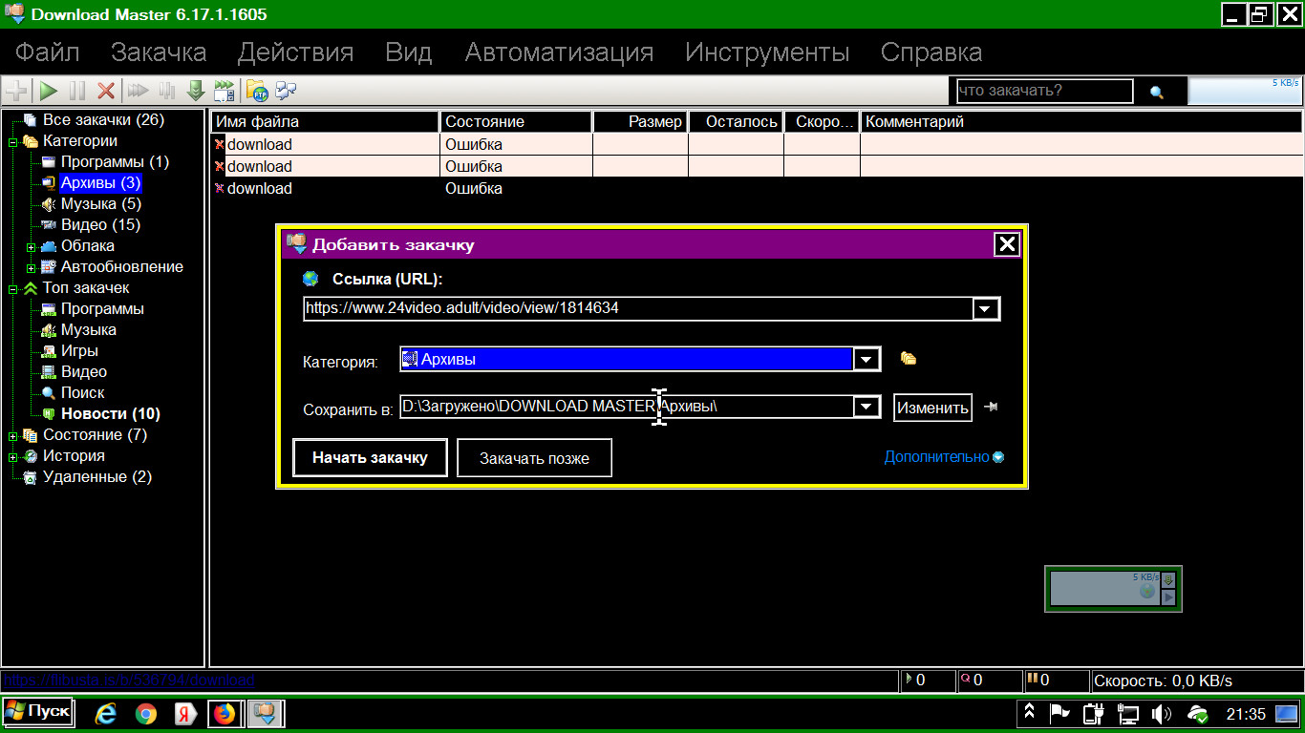Click the chat bubbles toolbar icon
1305x733 pixels.
(x=286, y=91)
